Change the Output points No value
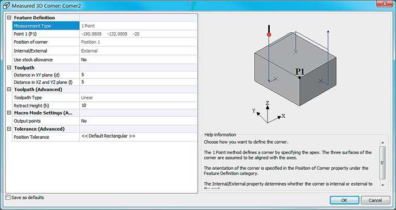396x210 pixels. [138, 121]
